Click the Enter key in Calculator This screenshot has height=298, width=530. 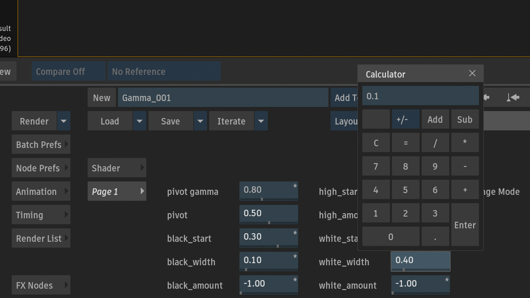coord(465,225)
